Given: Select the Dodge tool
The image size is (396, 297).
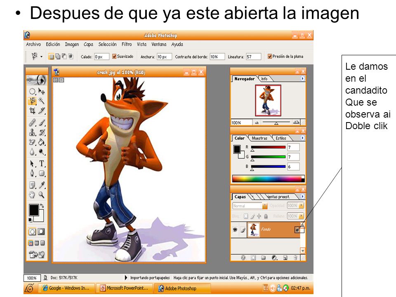Looking at the screenshot, I should 42,152.
